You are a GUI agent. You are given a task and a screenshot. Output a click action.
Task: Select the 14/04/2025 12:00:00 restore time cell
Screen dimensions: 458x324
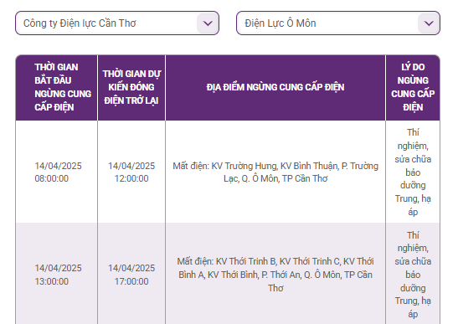point(131,172)
